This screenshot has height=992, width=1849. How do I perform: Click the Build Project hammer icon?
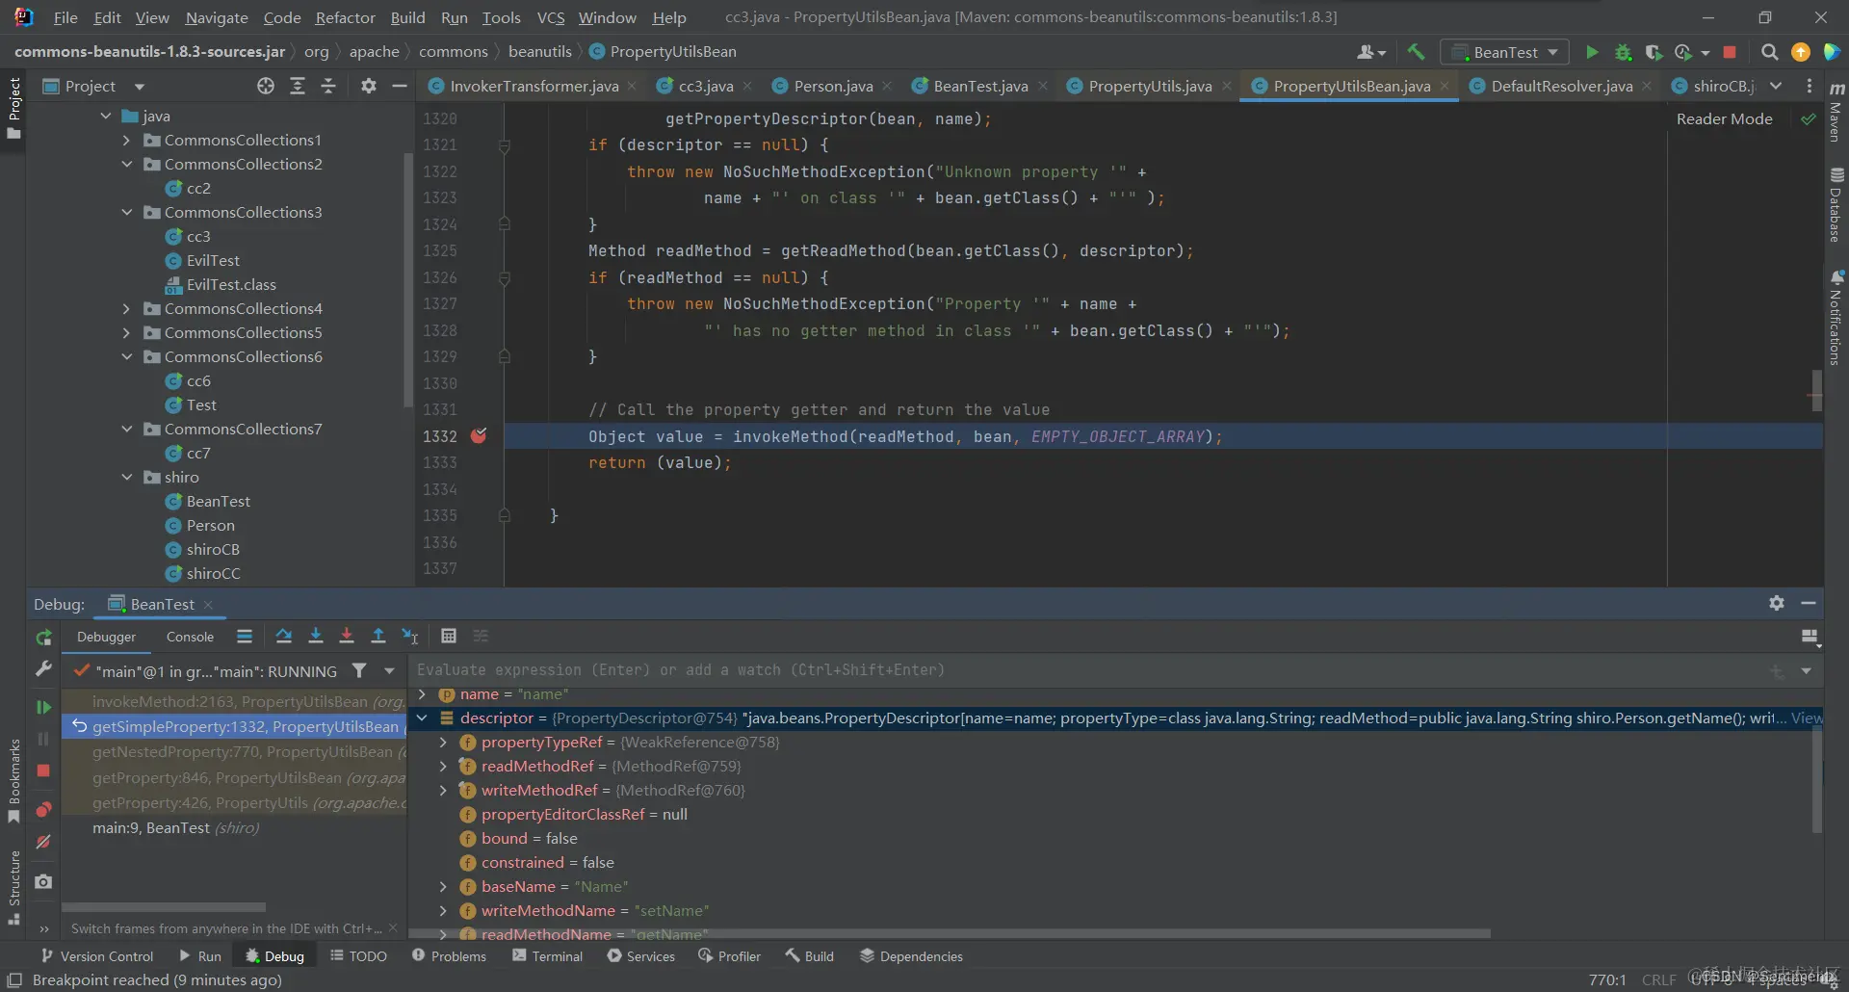pos(1416,52)
